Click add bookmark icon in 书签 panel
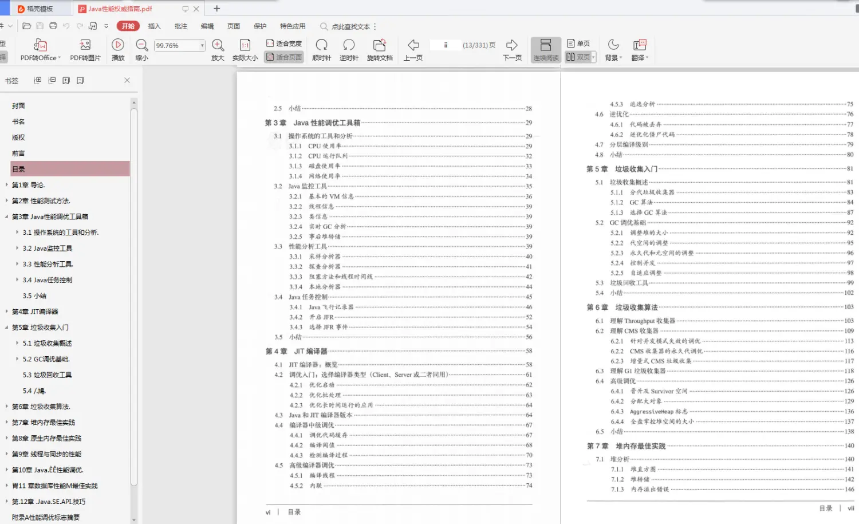The height and width of the screenshot is (524, 859). (66, 80)
